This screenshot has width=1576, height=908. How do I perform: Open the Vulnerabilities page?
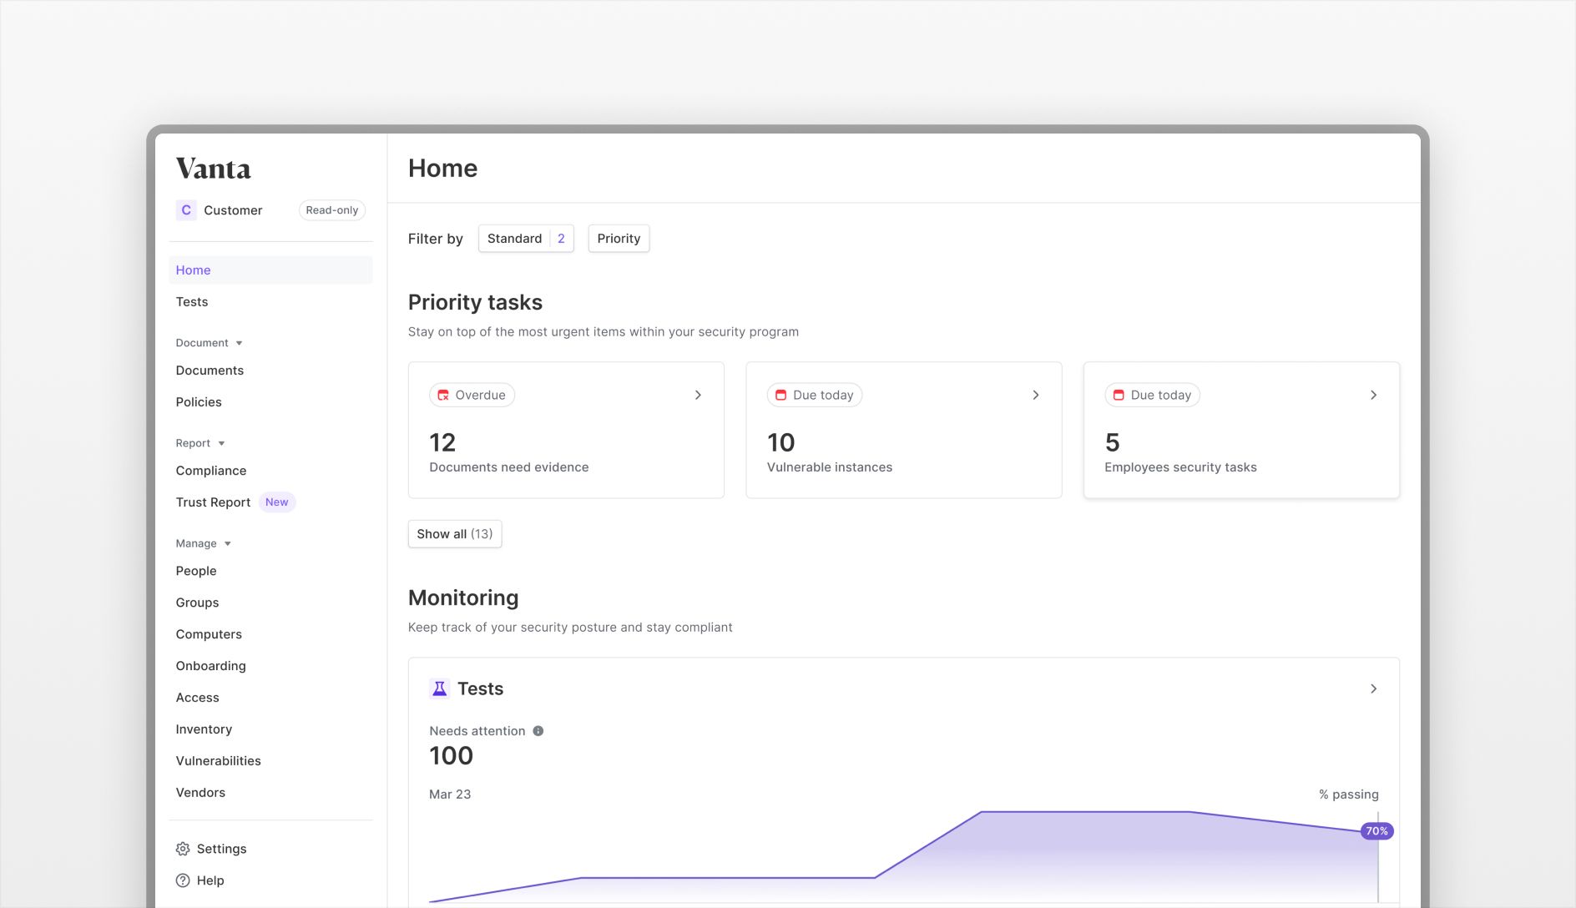[x=270, y=761]
